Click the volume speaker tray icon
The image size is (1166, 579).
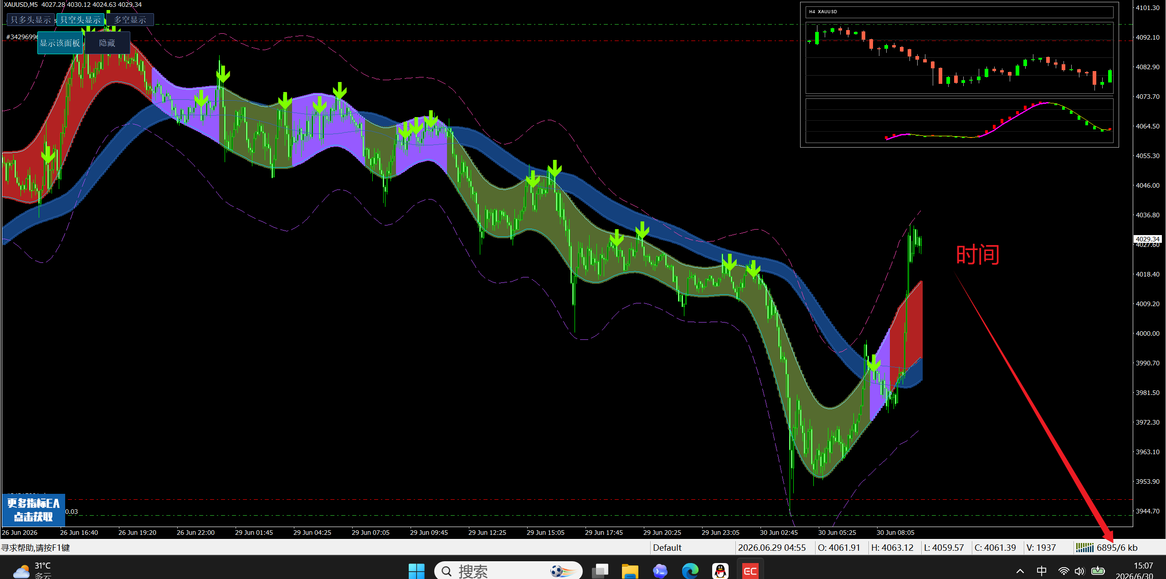1079,571
